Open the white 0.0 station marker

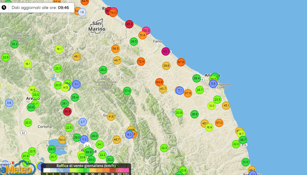[x=87, y=146]
